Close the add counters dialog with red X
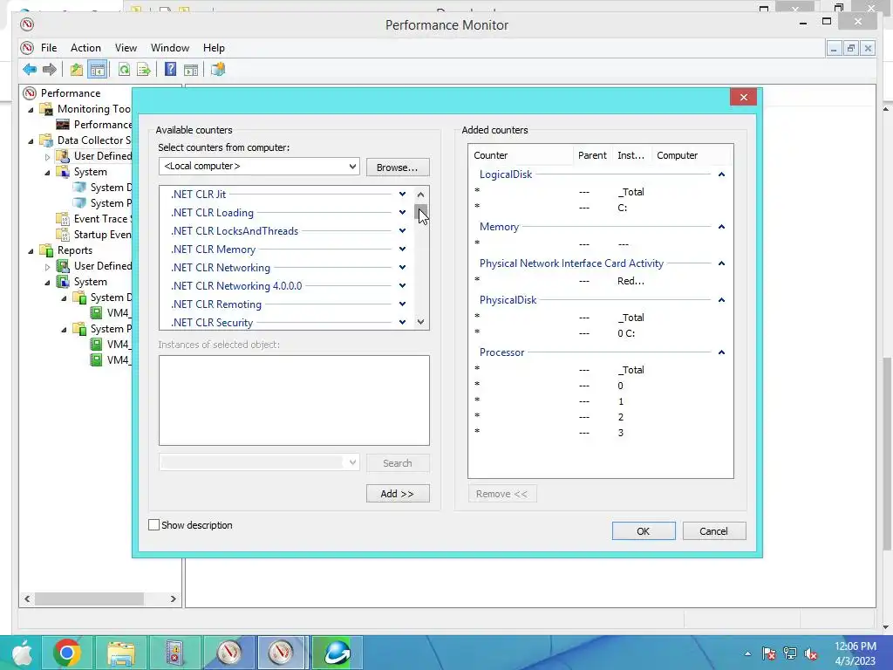This screenshot has height=670, width=893. (x=743, y=97)
